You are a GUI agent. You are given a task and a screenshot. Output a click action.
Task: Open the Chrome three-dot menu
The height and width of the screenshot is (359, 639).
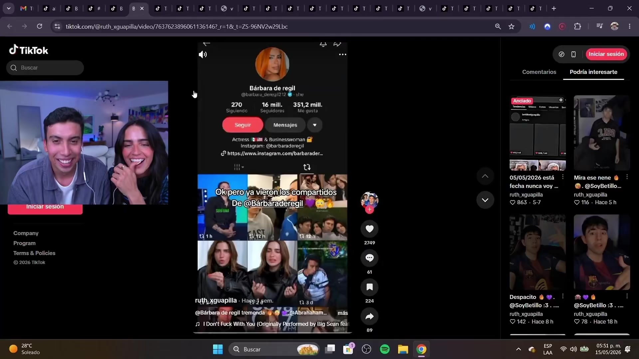(x=629, y=26)
